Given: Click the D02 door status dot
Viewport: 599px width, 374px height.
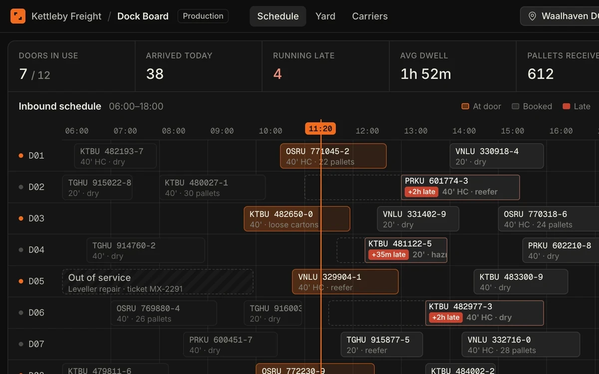Looking at the screenshot, I should (x=21, y=187).
